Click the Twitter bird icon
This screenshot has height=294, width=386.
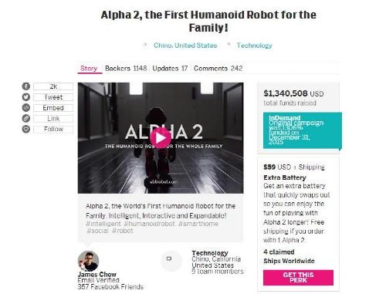coord(26,97)
